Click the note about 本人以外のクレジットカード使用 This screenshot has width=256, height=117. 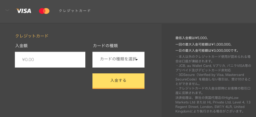tap(213, 59)
